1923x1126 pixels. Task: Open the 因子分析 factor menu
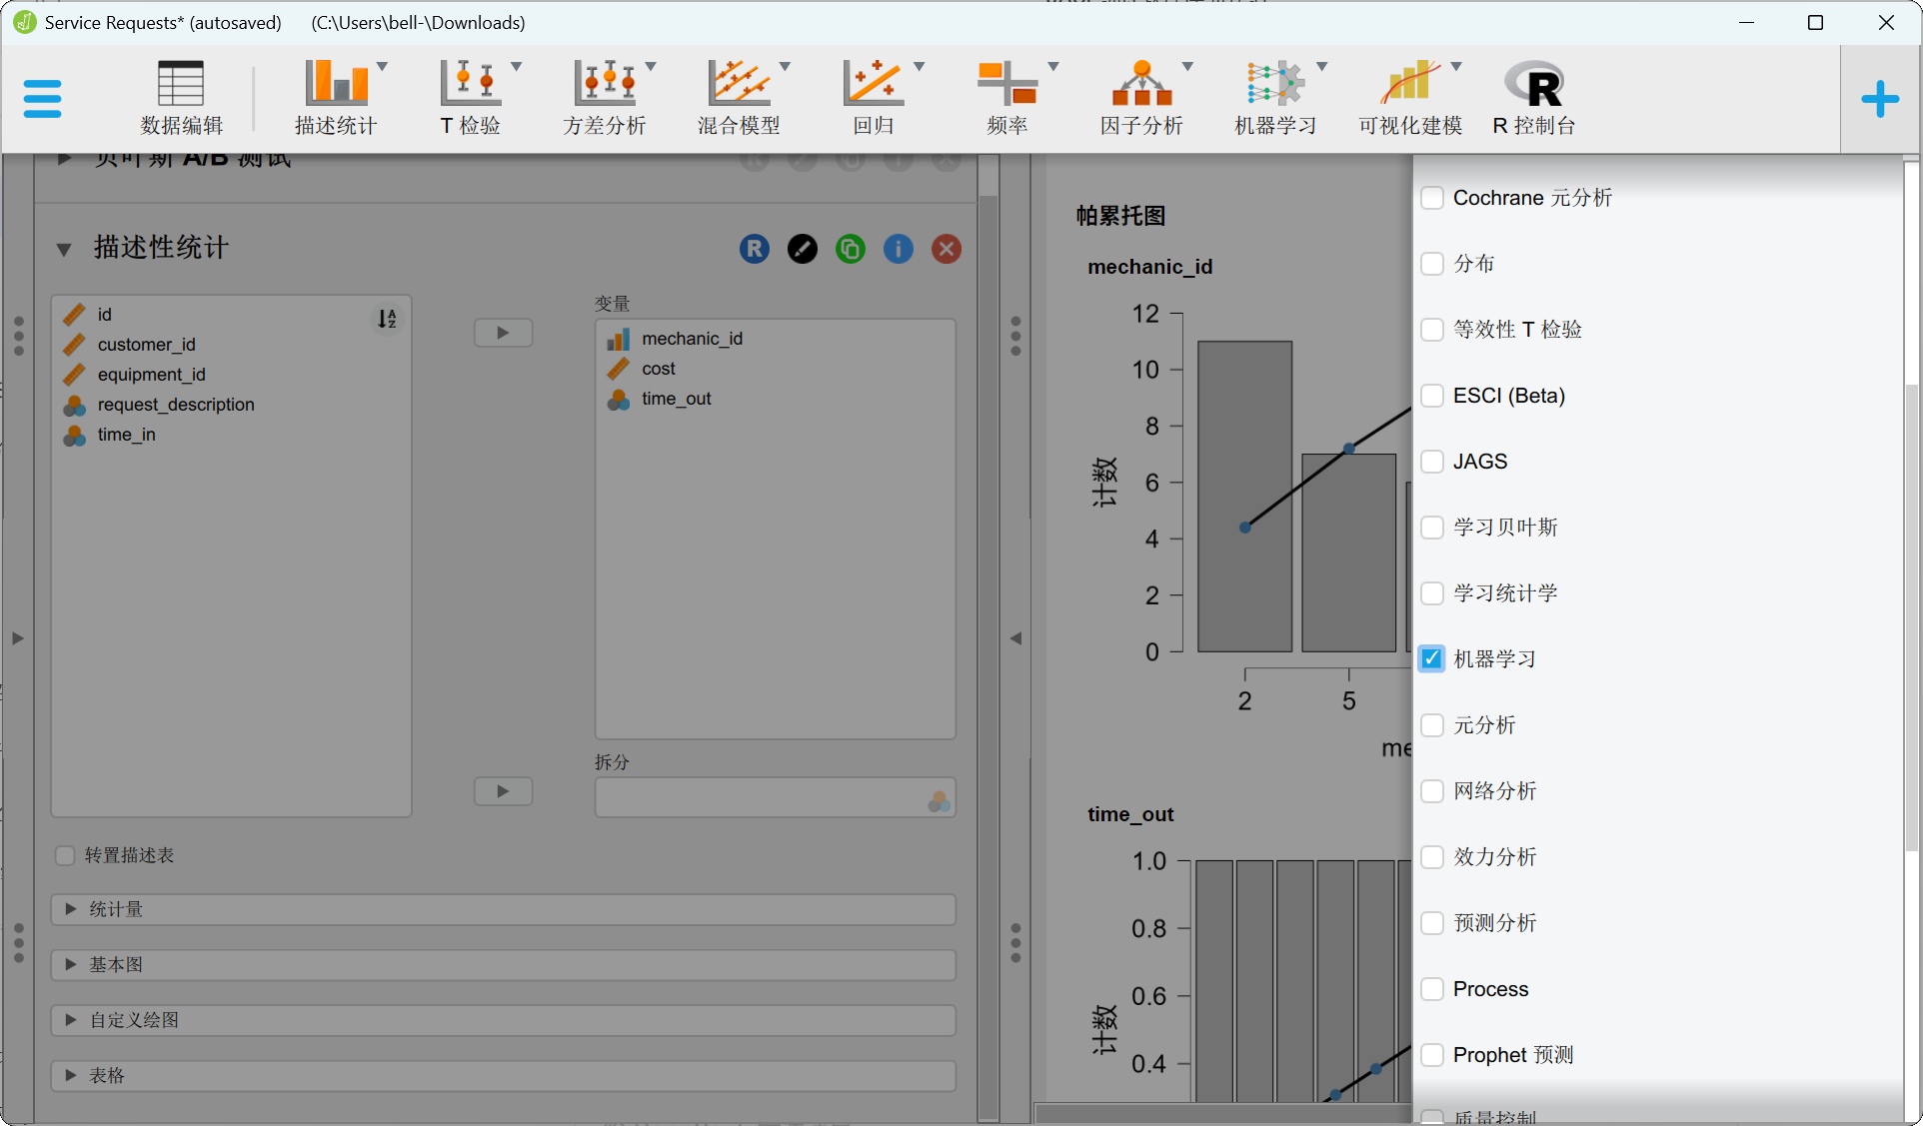1141,98
